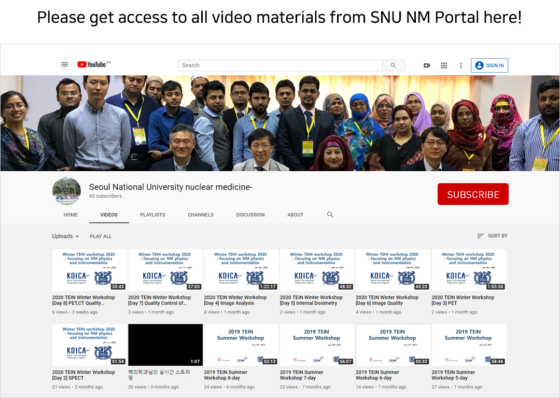Open the YouTube apps grid icon
Screen dimensions: 560x398
(444, 65)
